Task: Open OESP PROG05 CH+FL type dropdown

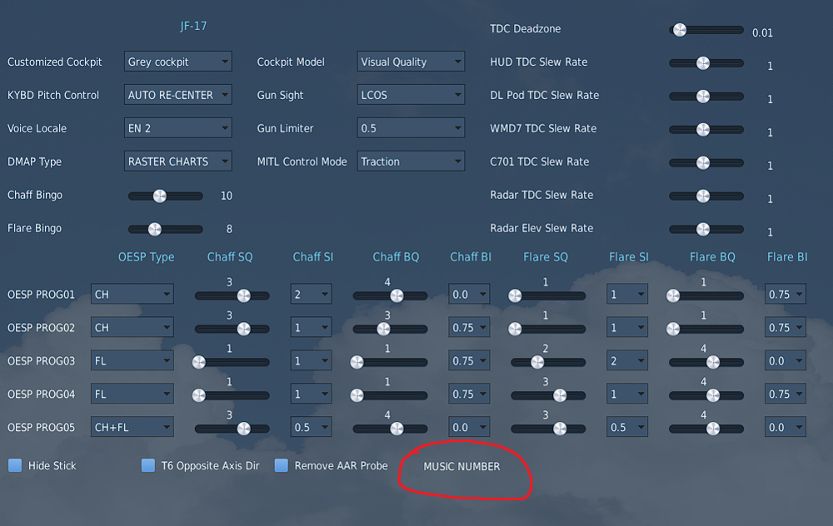Action: pos(132,427)
